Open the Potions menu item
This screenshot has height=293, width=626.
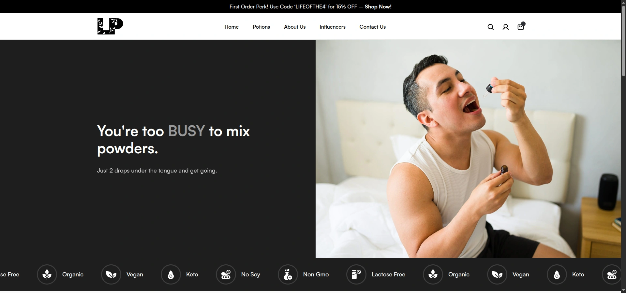[261, 27]
